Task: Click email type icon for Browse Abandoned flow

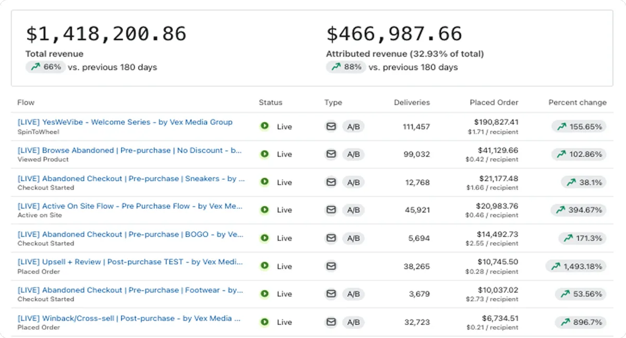Action: pos(331,154)
